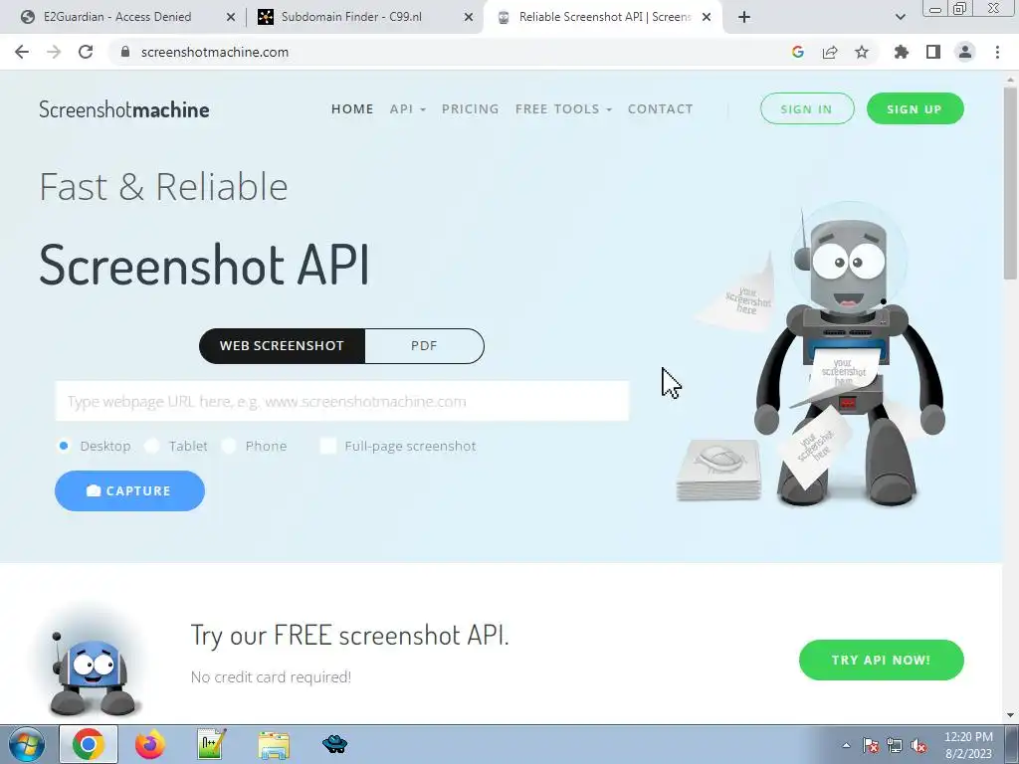Switch to the Subdomain Finder - C99.nl tab
1019x764 pixels.
coord(351,17)
